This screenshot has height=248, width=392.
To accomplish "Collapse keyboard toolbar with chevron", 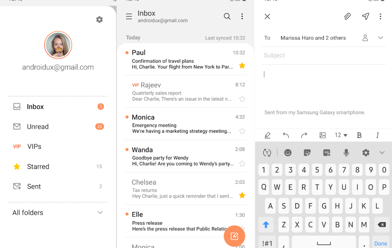I will tap(382, 153).
